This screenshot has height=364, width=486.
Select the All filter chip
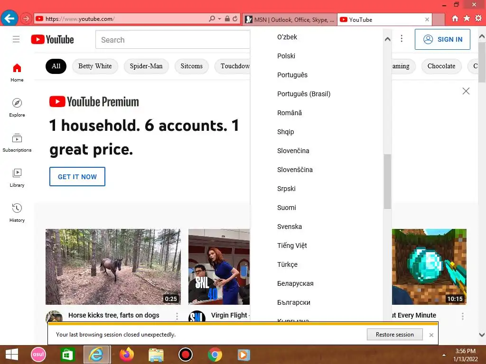point(56,66)
